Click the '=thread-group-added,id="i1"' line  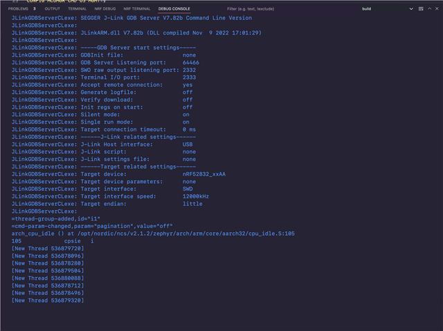click(56, 218)
